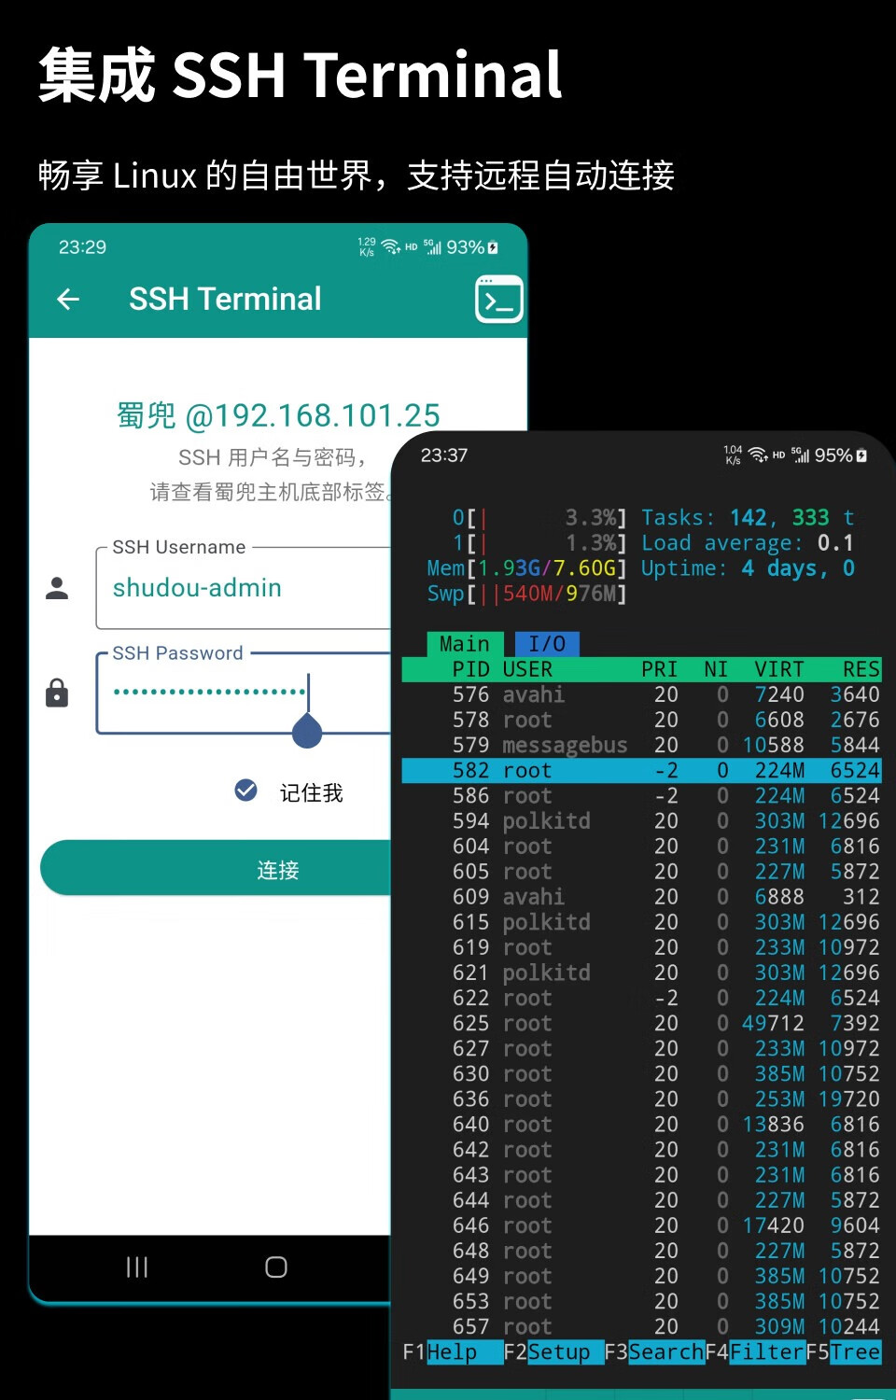Screen dimensions: 896x1400
Task: Select process row 609 avahi
Action: click(x=641, y=896)
